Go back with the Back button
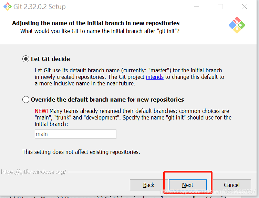 point(149,185)
